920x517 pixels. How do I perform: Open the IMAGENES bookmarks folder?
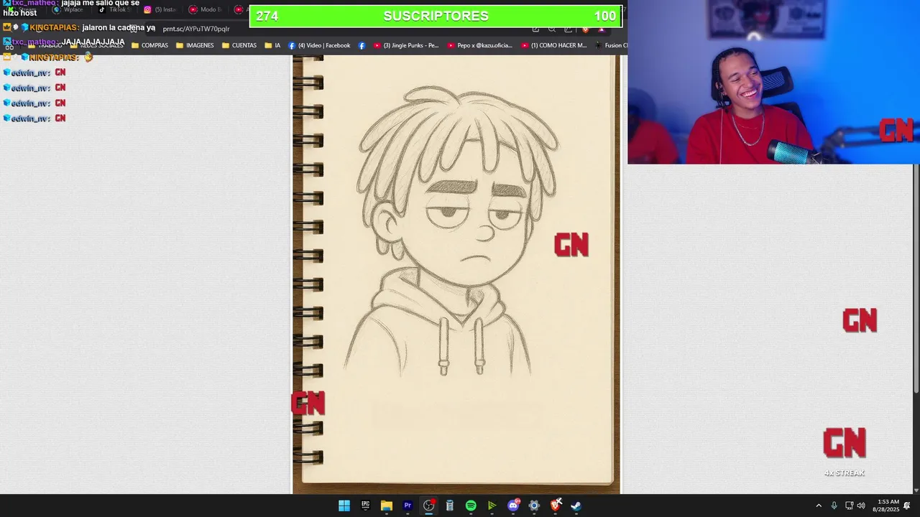click(195, 45)
